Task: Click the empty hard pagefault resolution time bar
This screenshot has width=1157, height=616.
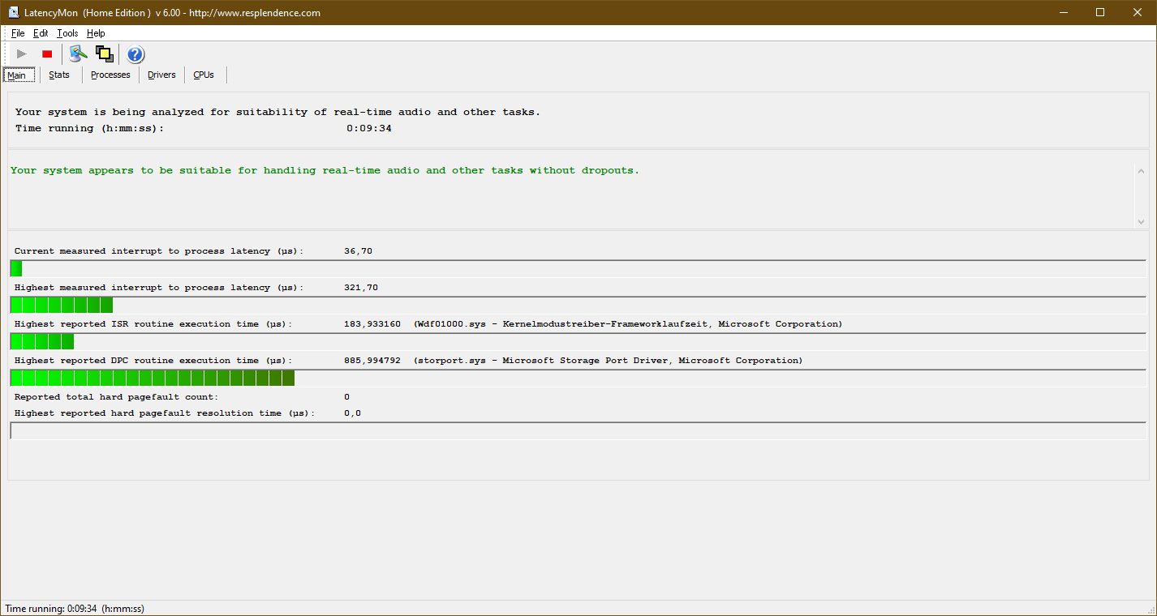Action: coord(578,430)
